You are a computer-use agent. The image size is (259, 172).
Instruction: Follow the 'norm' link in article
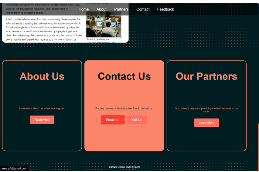[x=57, y=40]
